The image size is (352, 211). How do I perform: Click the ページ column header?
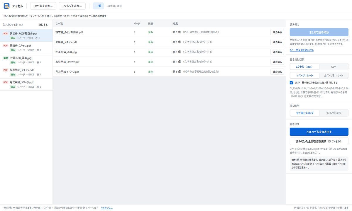pyautogui.click(x=137, y=23)
